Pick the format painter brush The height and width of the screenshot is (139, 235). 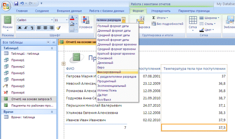click(58, 28)
